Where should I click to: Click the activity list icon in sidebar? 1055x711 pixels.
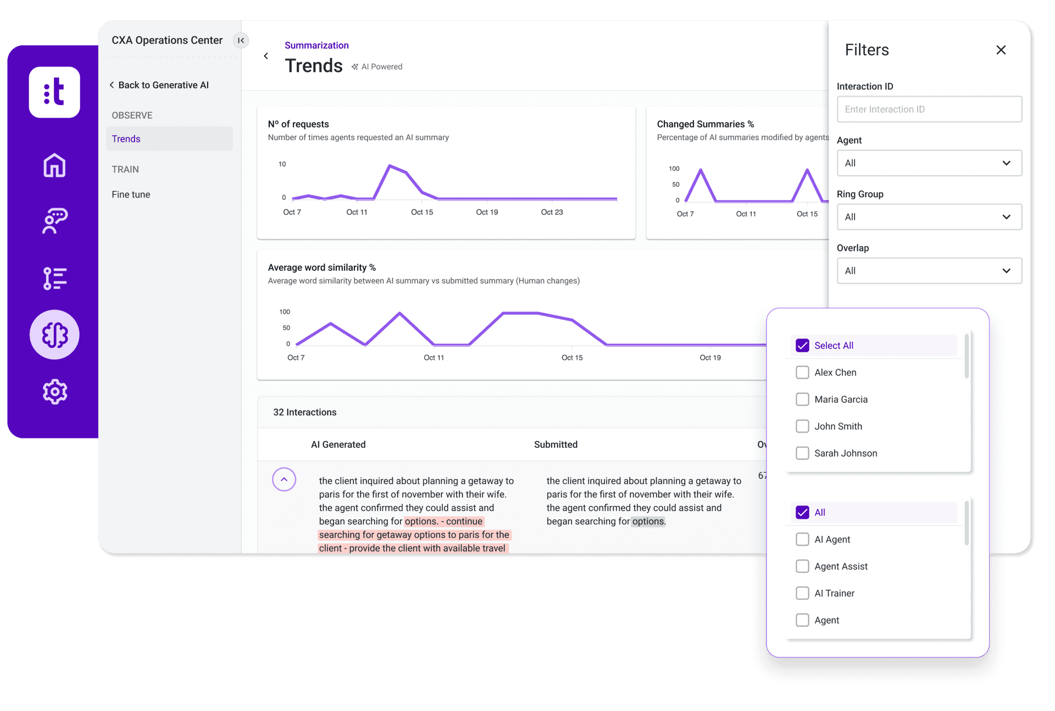(x=54, y=279)
